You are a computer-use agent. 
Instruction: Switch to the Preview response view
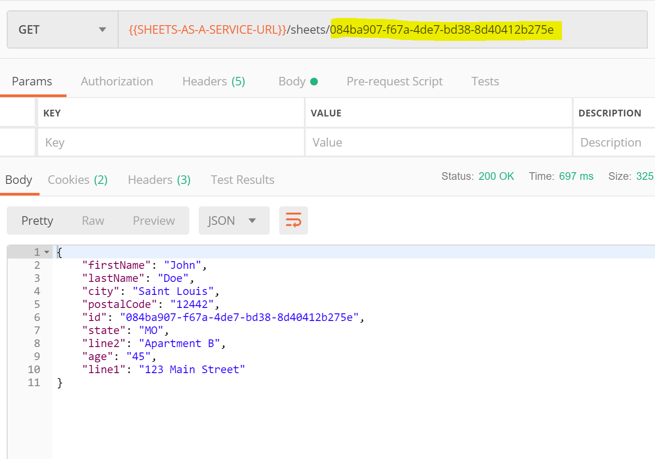[x=153, y=220]
